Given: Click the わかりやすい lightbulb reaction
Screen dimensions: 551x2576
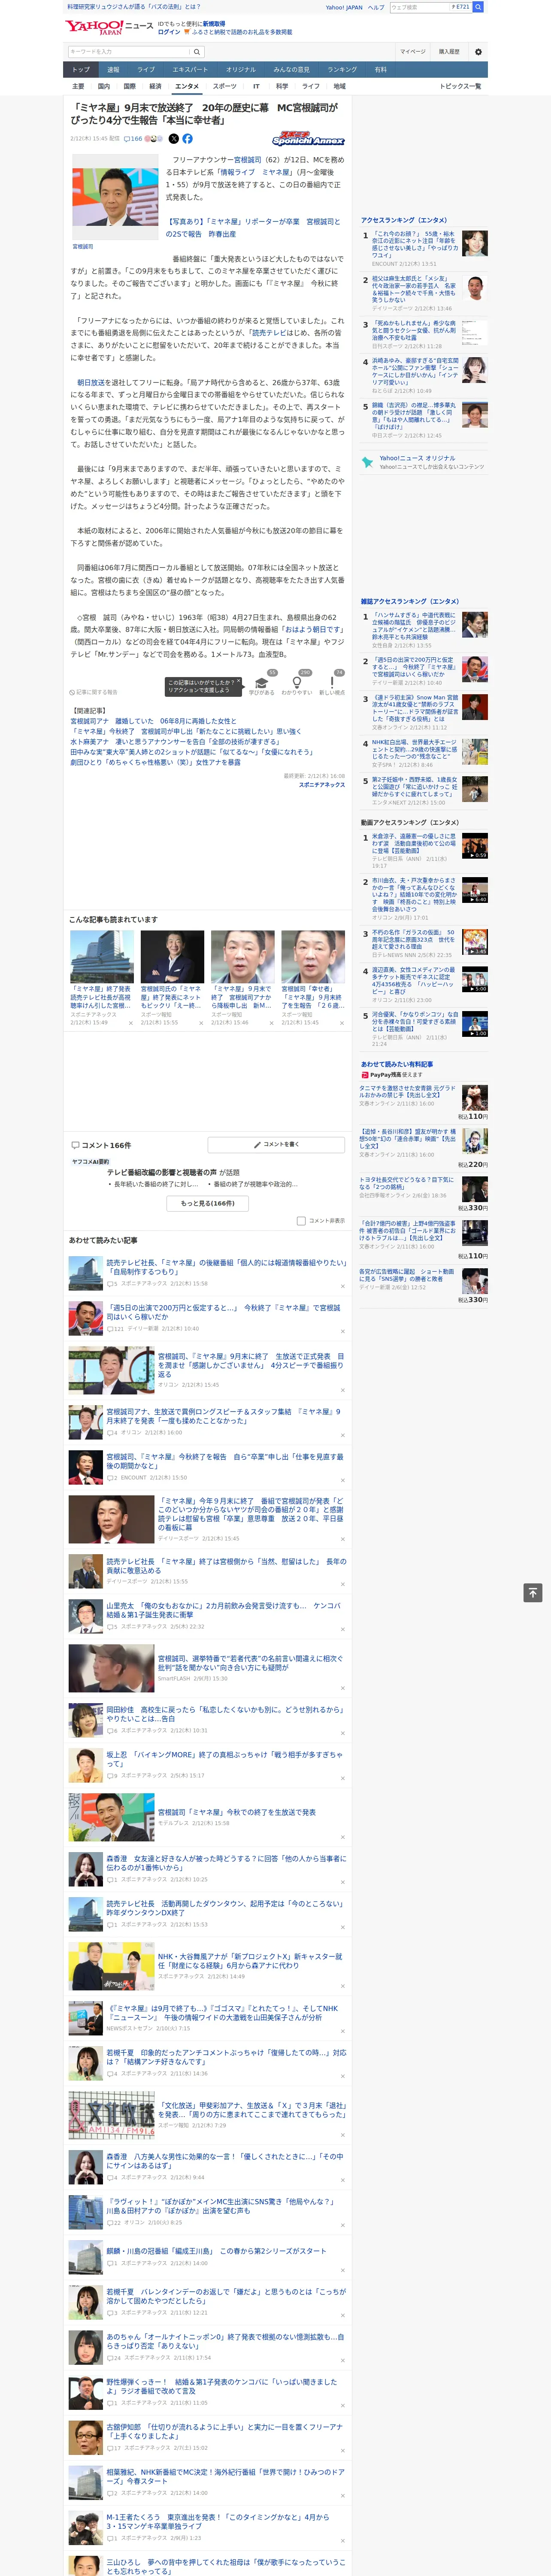Looking at the screenshot, I should [x=296, y=683].
